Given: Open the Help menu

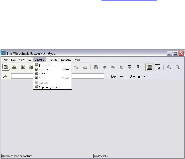Looking at the screenshot, I should (77, 60).
